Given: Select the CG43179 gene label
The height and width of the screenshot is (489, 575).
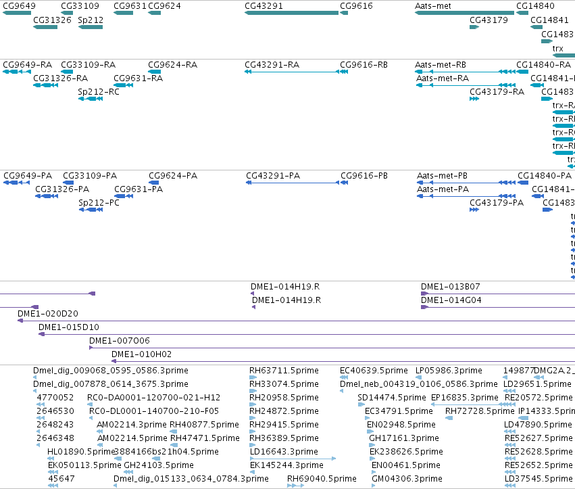Looking at the screenshot, I should [489, 20].
